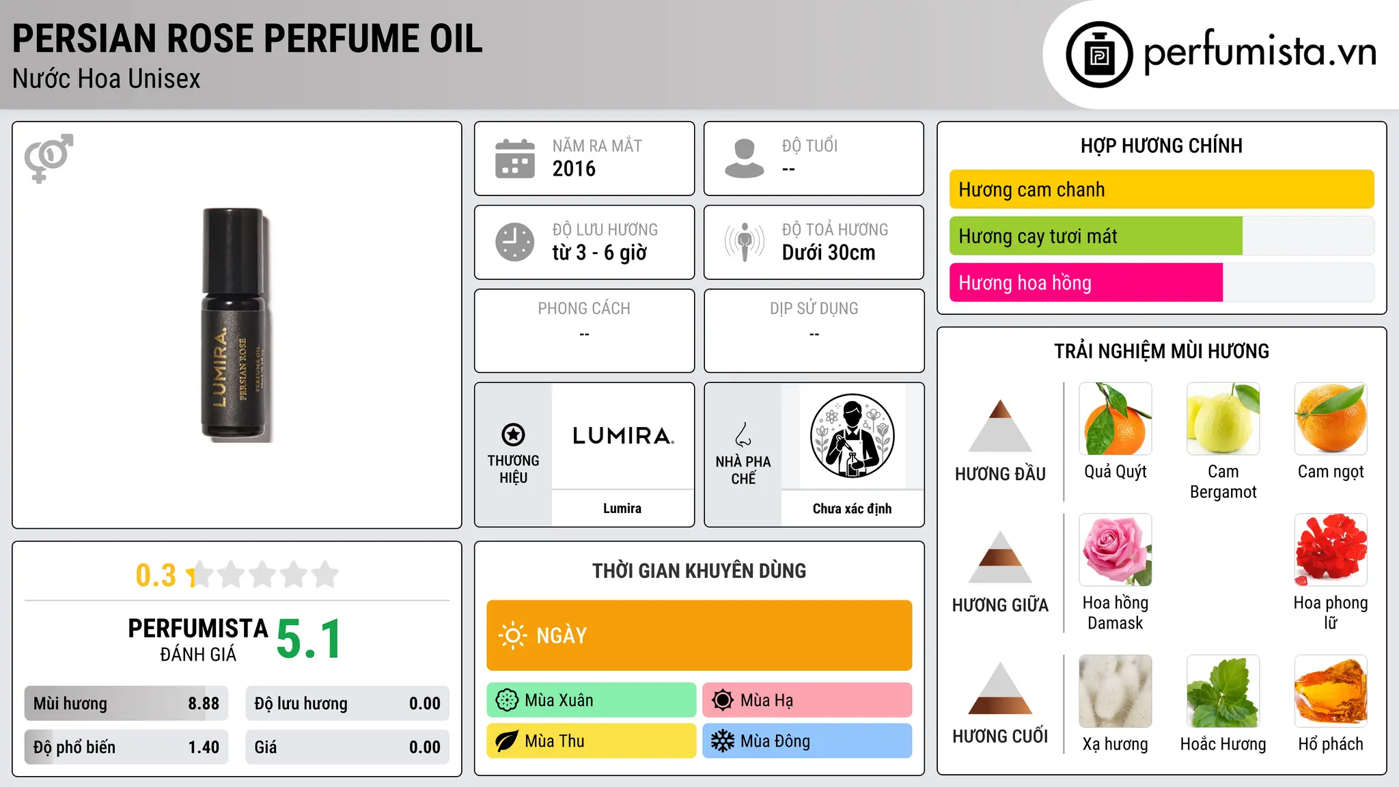The image size is (1399, 787).
Task: Click the Dưới 30cm sillage value
Action: point(828,253)
